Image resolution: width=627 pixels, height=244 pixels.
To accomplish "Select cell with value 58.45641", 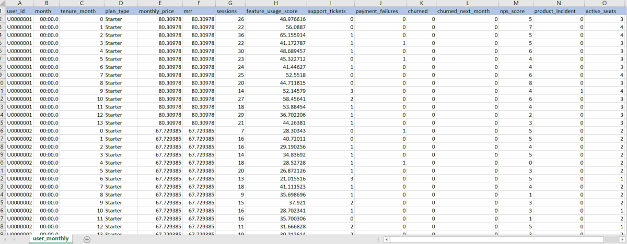I will 275,99.
